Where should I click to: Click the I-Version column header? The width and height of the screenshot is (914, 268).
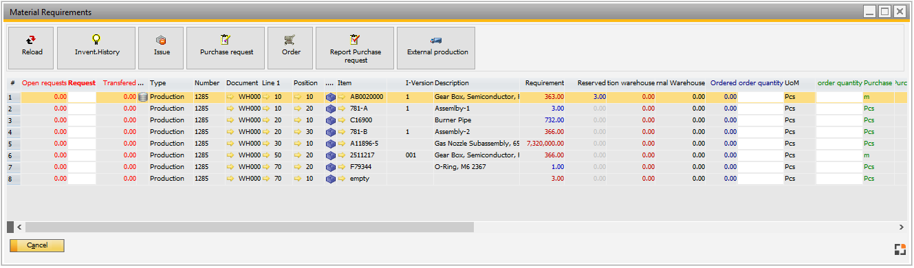click(x=420, y=83)
